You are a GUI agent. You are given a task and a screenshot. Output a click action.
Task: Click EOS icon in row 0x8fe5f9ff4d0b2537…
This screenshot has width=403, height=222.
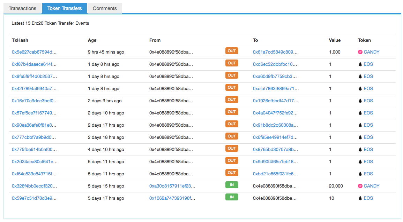tap(360, 77)
